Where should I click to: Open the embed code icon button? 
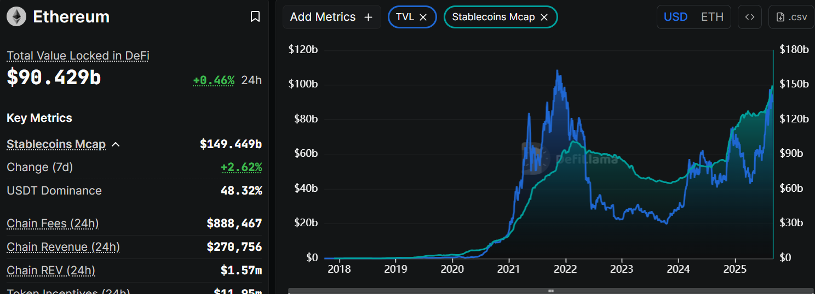750,17
